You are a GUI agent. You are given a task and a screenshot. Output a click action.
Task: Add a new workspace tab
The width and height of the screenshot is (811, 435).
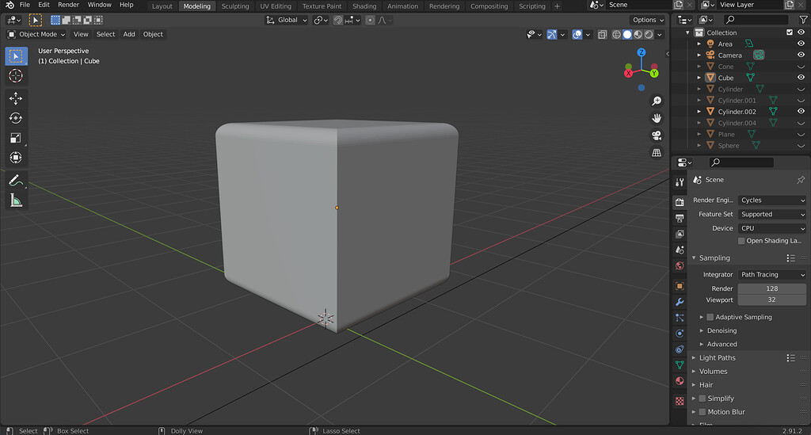tap(557, 6)
